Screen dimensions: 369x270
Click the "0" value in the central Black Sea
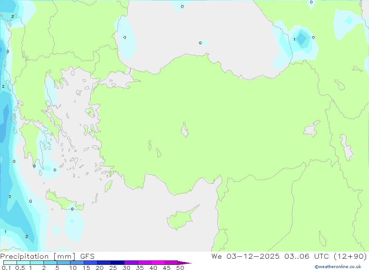[x=200, y=43]
